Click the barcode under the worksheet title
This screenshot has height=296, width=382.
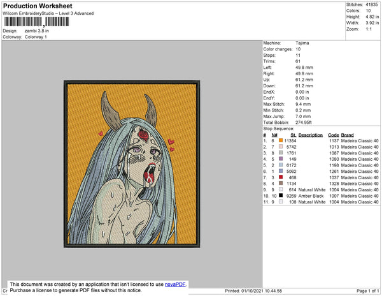pyautogui.click(x=36, y=22)
